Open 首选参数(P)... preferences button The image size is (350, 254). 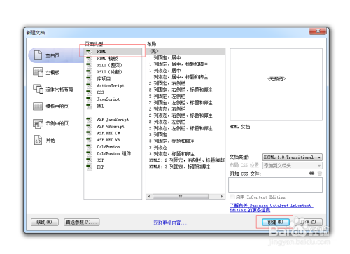[x=82, y=222]
